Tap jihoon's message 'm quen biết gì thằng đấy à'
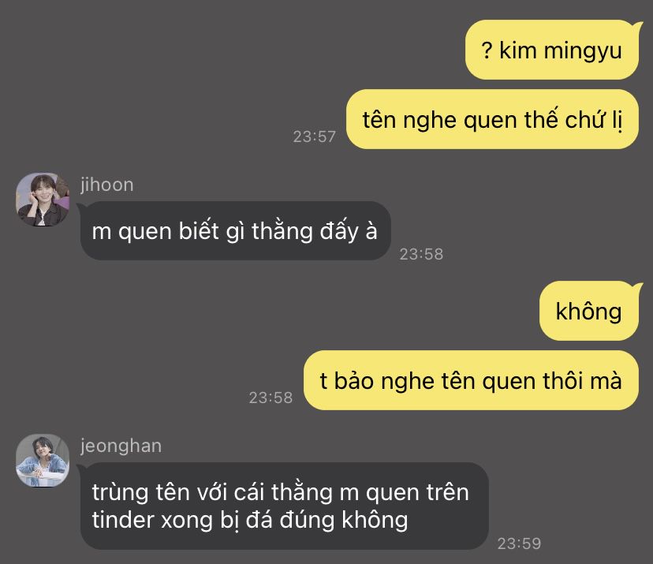Screen dimensions: 653x564 (x=235, y=231)
